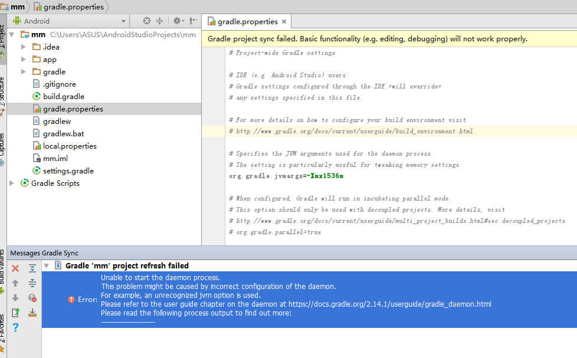Click the scroll-from-source target icon
This screenshot has height=358, width=577.
[146, 21]
